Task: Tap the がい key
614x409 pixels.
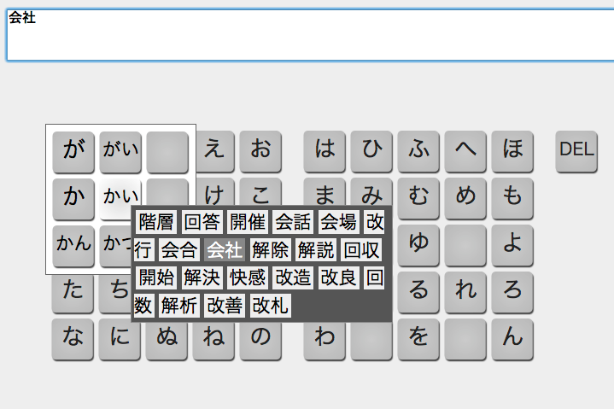Action: click(120, 151)
